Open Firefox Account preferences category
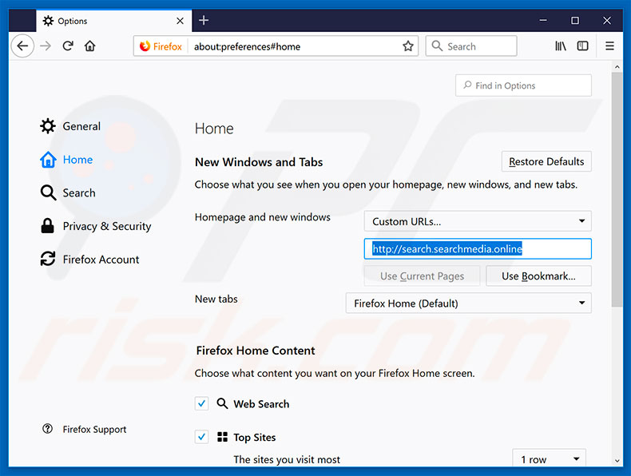 pos(89,259)
